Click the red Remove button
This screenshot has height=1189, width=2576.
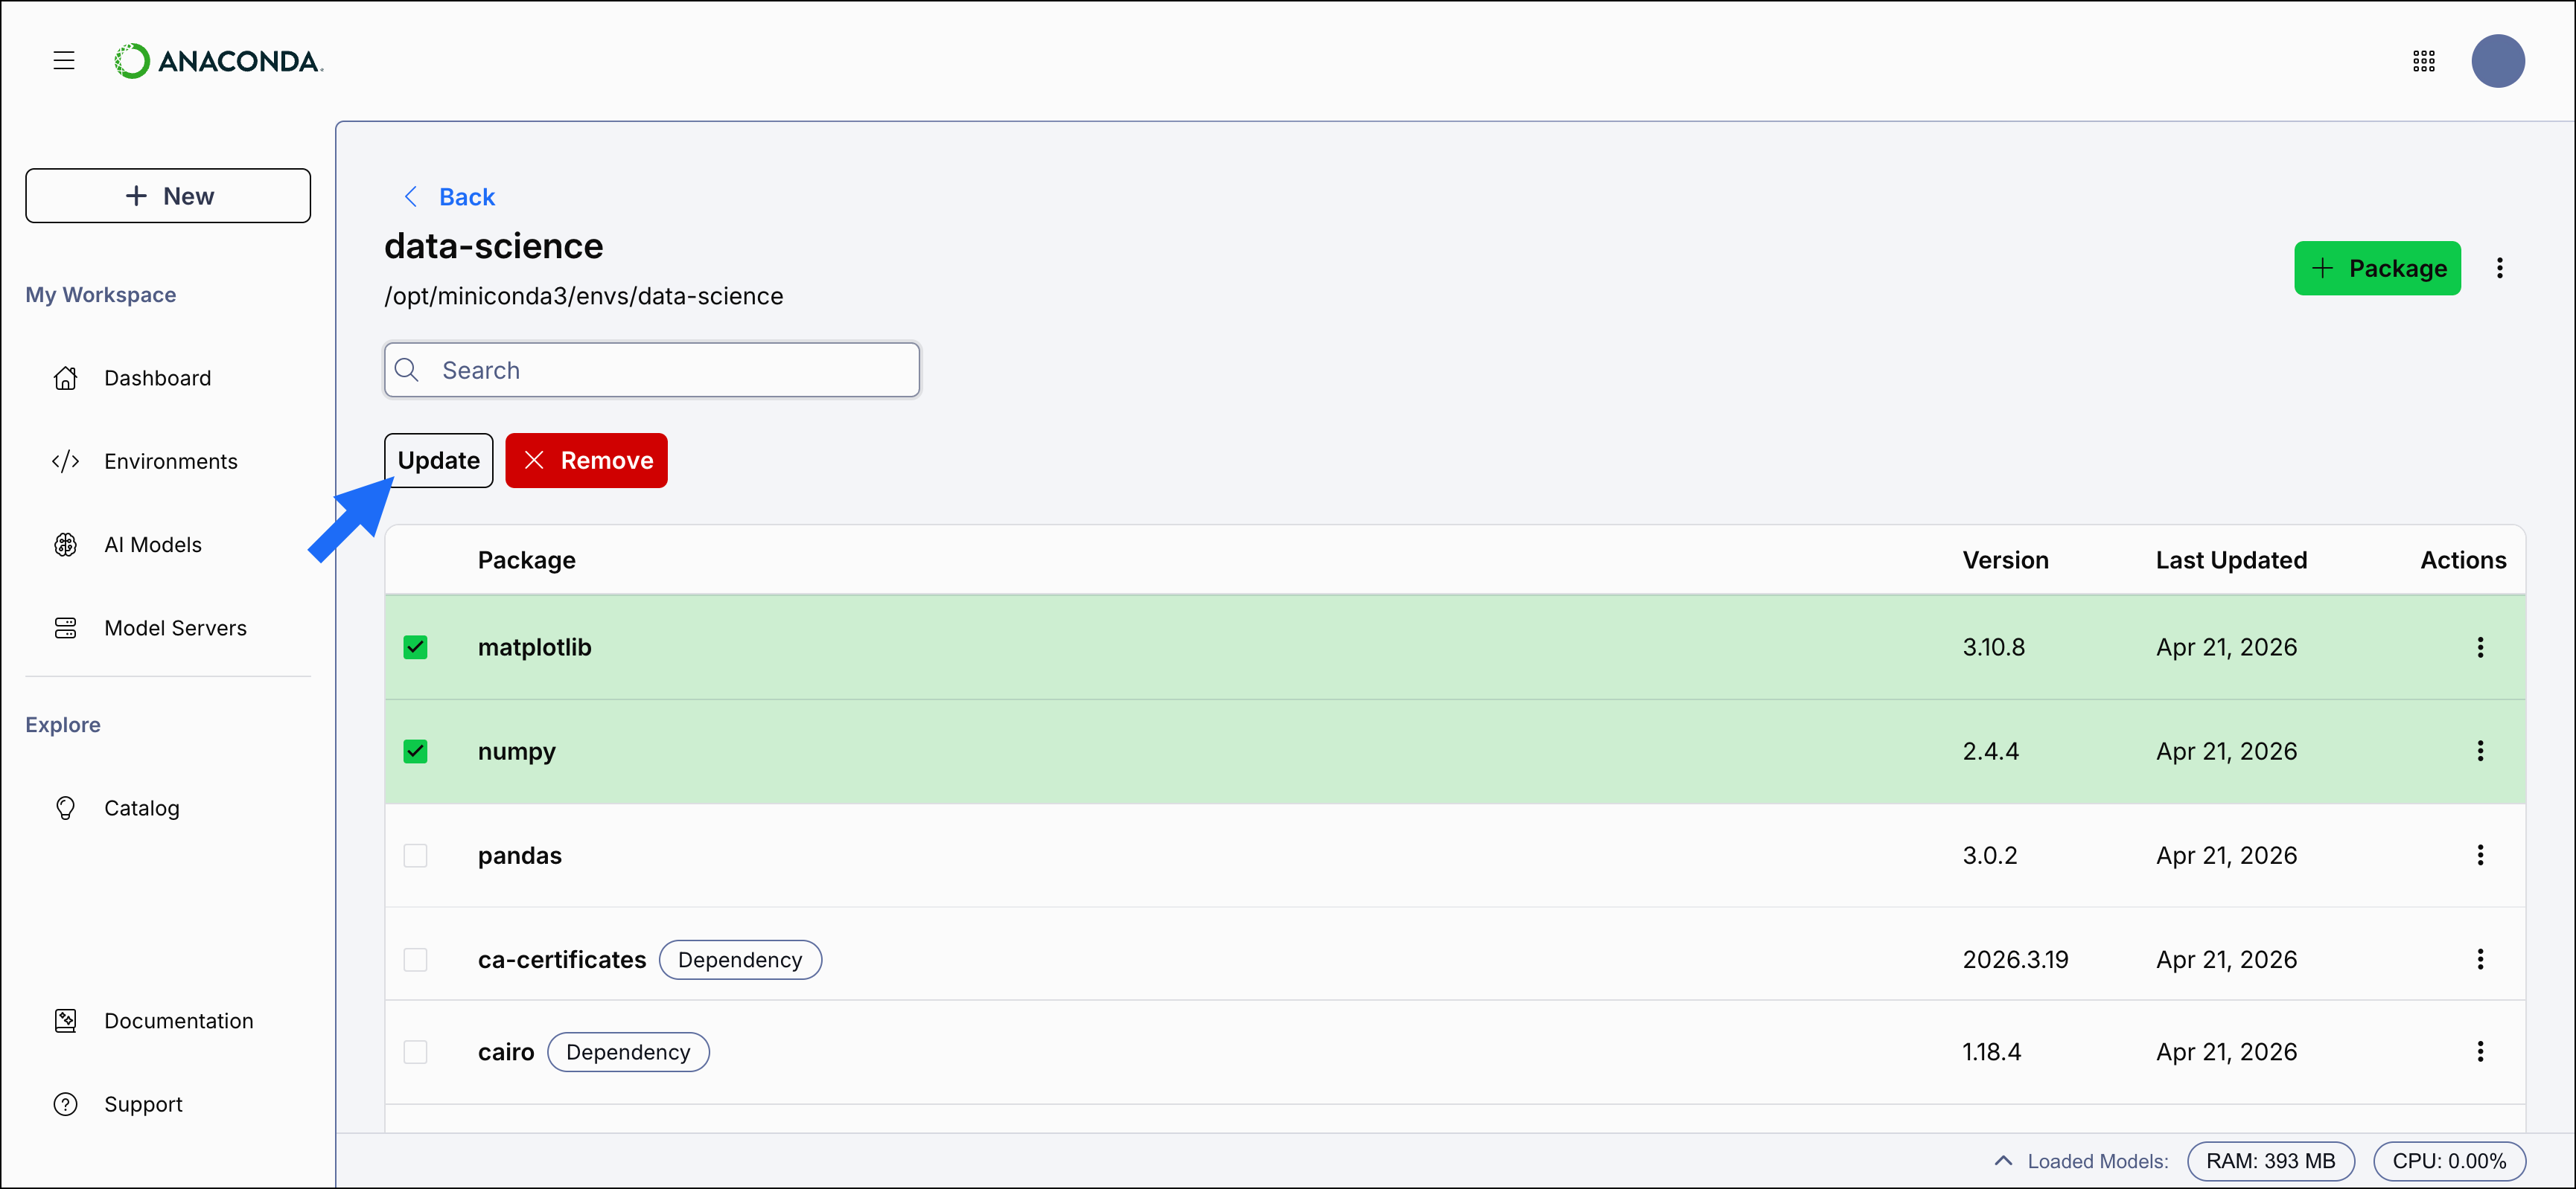coord(586,461)
